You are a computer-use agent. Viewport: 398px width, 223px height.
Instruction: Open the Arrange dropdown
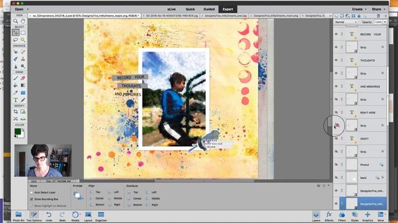point(78,196)
